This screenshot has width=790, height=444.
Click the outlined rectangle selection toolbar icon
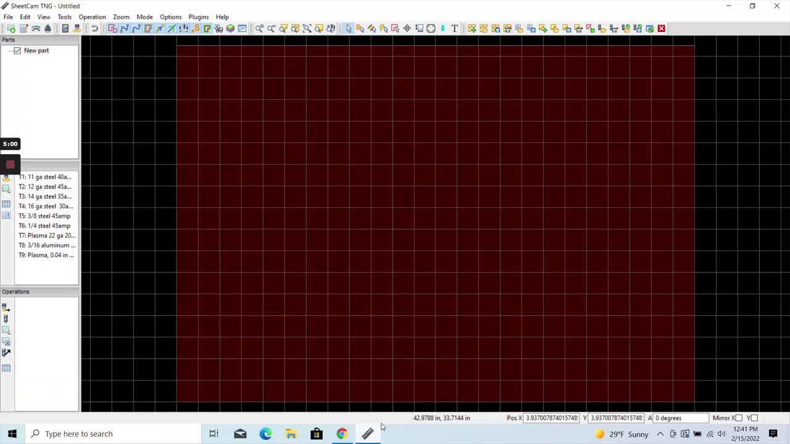[x=431, y=28]
